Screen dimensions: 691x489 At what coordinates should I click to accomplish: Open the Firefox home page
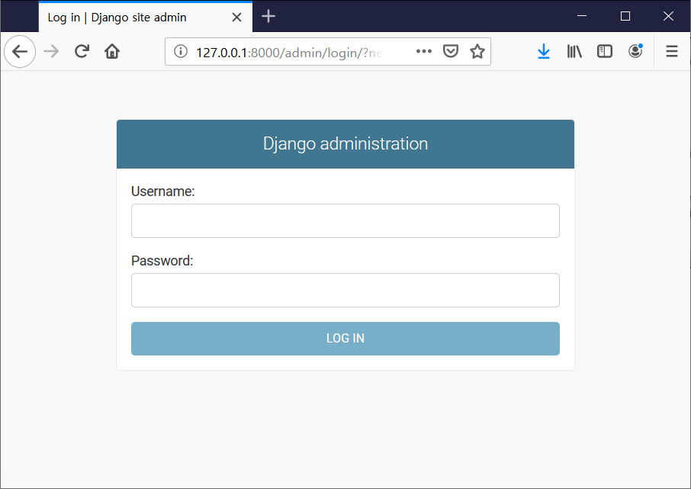tap(112, 52)
